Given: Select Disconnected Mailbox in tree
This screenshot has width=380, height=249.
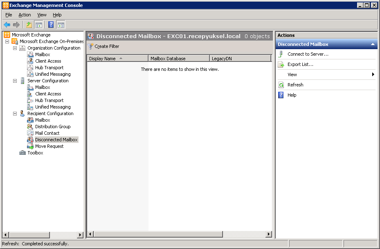Looking at the screenshot, I should (x=56, y=140).
